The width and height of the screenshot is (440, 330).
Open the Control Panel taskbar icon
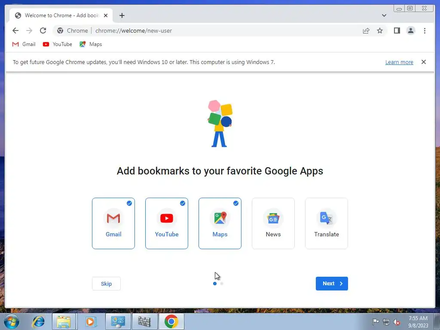pyautogui.click(x=118, y=321)
